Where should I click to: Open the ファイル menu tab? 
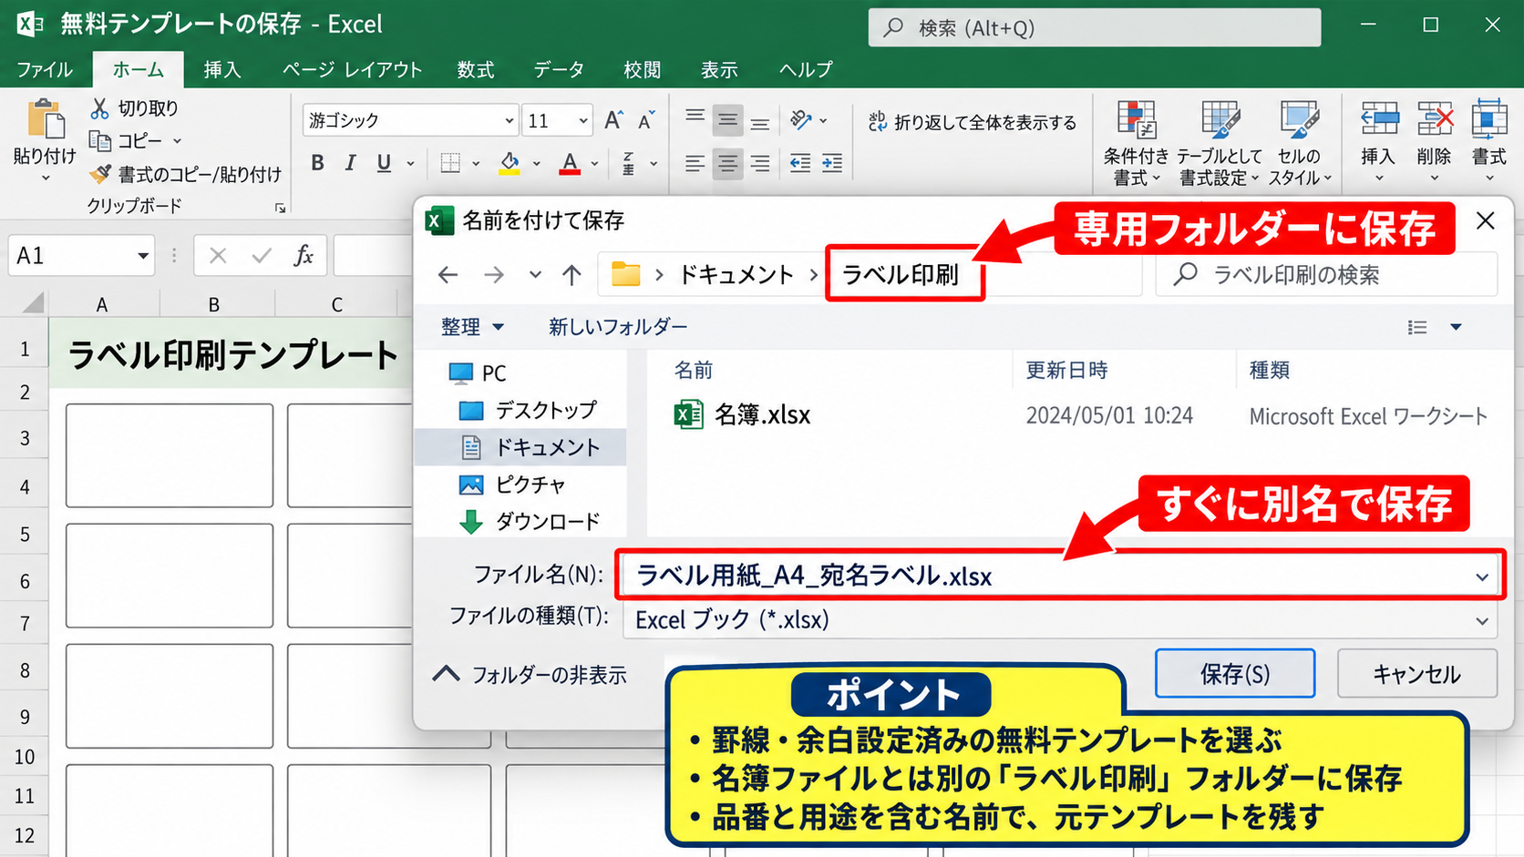[45, 69]
